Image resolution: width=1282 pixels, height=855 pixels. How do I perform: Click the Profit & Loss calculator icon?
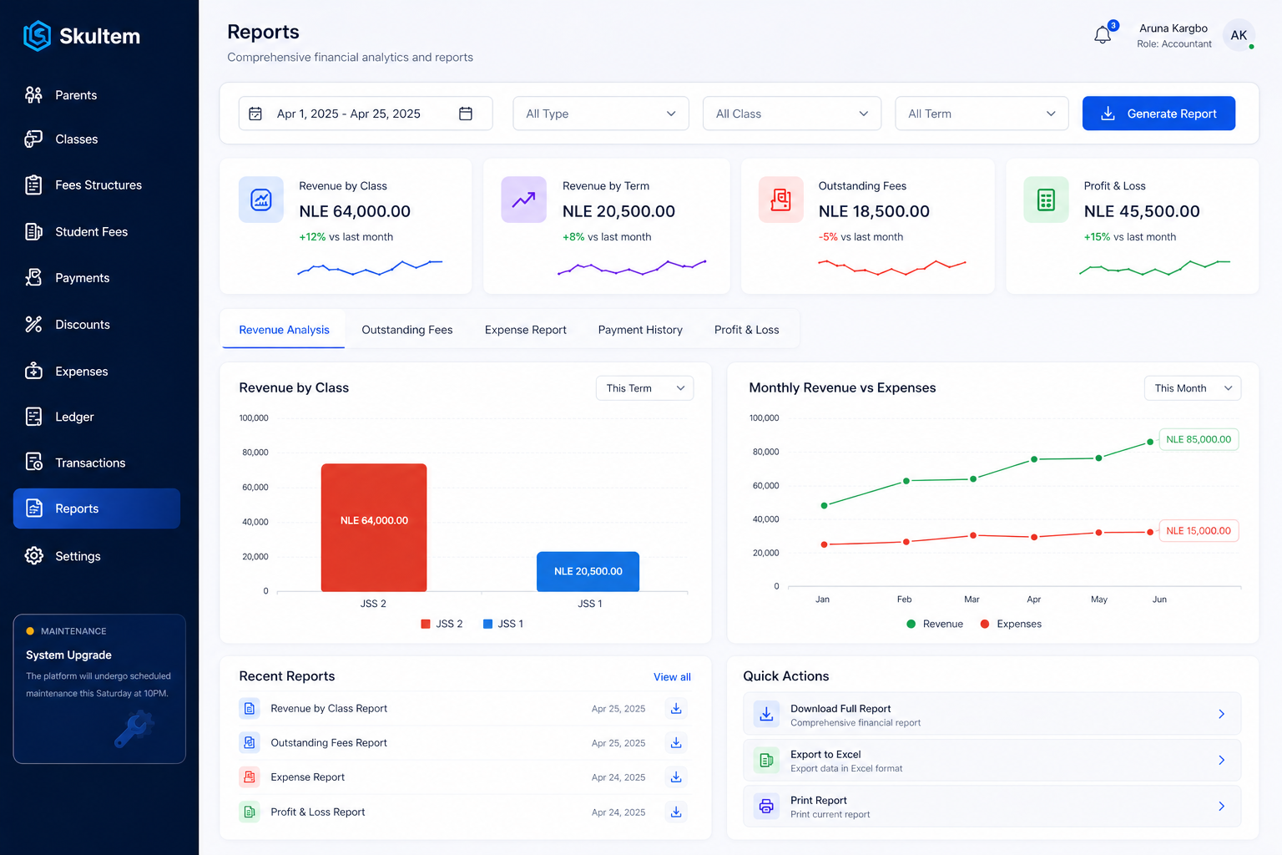point(1046,200)
